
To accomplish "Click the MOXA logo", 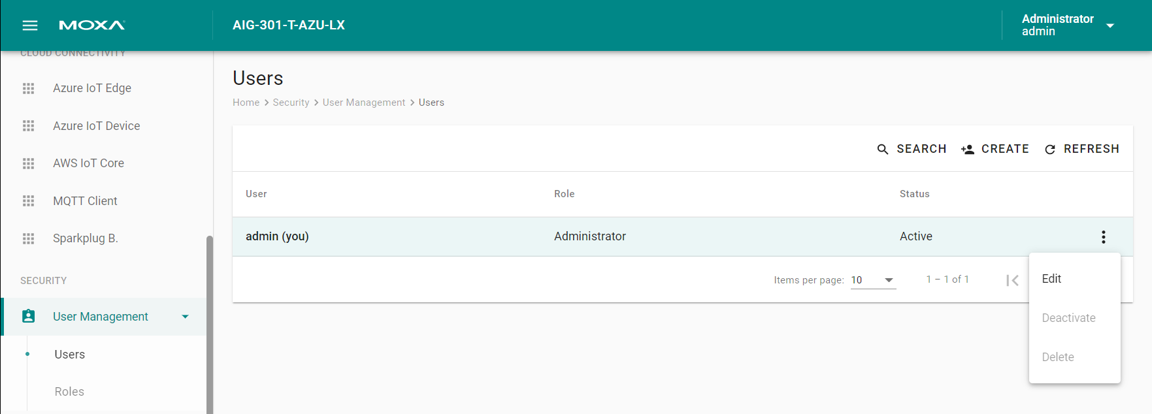I will (x=92, y=25).
